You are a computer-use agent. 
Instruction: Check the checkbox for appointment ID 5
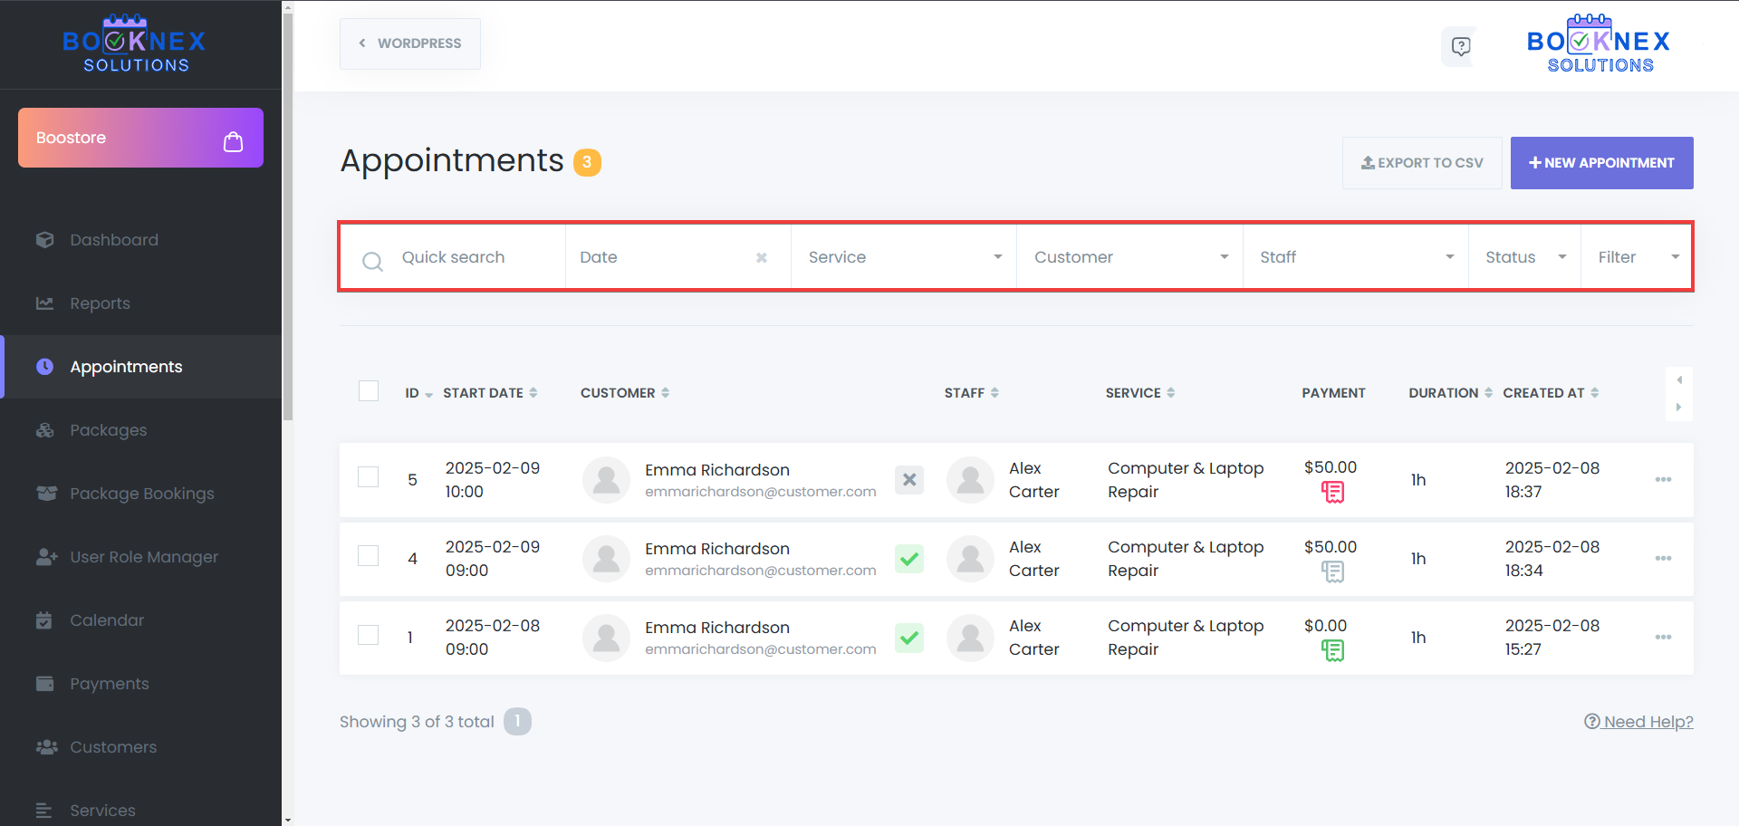tap(368, 476)
